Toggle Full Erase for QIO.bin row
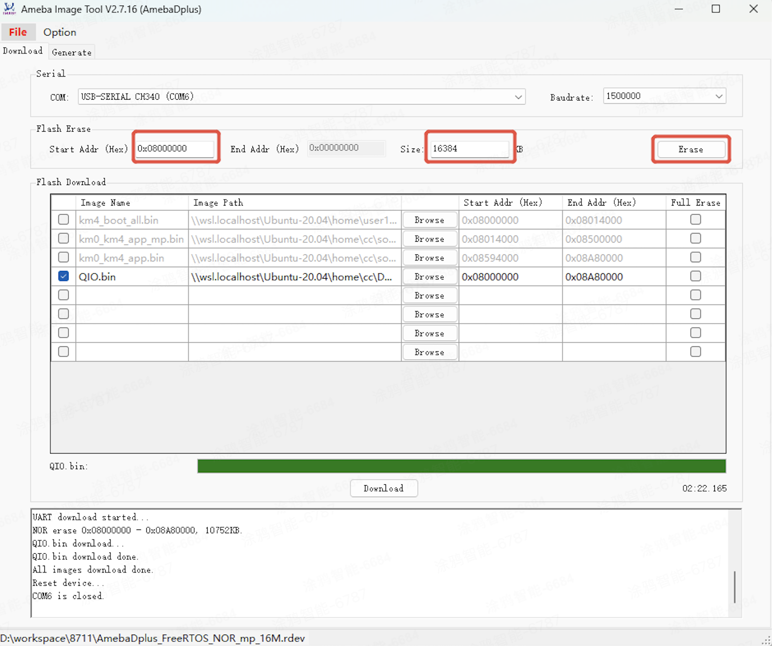The width and height of the screenshot is (772, 646). click(x=695, y=276)
